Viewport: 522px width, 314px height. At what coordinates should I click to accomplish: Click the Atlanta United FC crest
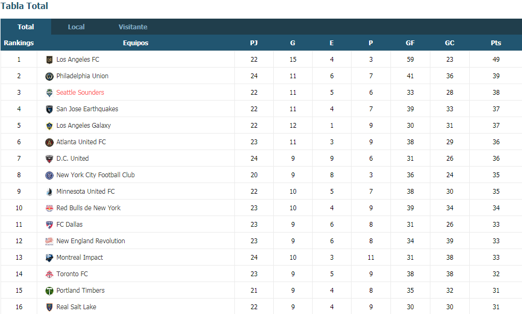(49, 143)
